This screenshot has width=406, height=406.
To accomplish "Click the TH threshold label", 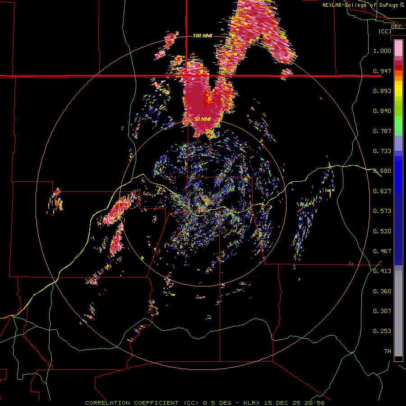I will click(388, 351).
